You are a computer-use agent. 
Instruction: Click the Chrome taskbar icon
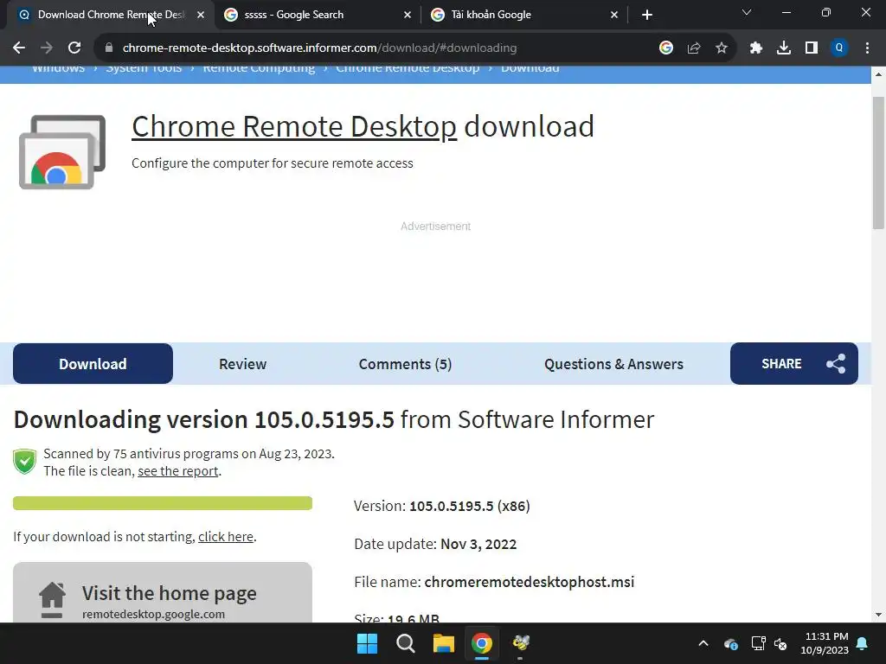point(481,643)
